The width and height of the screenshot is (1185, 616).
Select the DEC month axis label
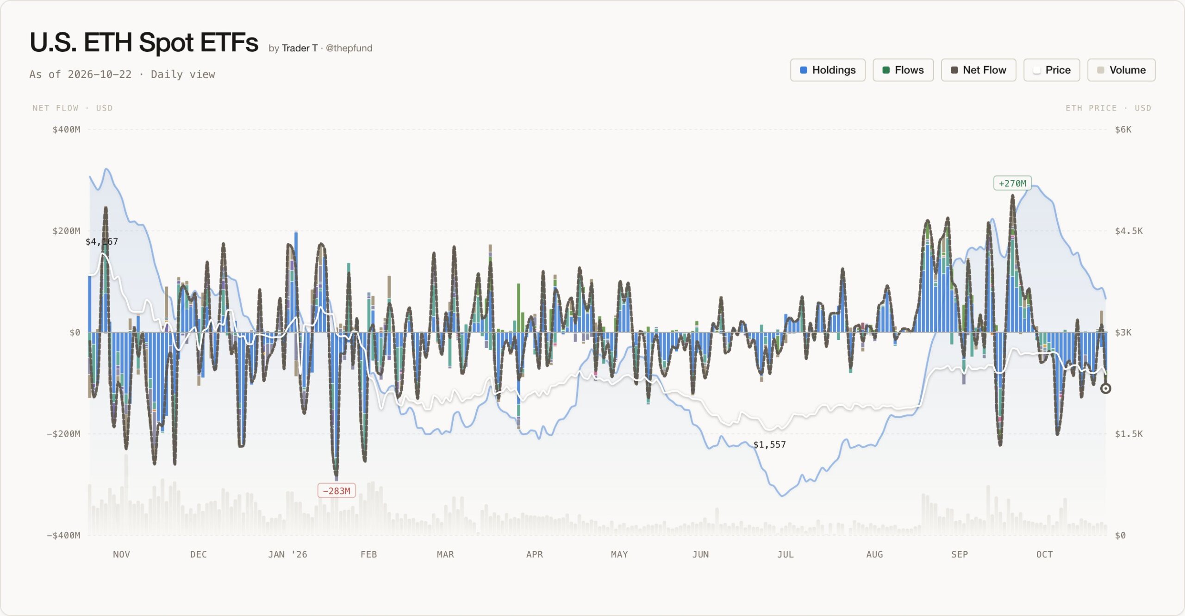199,554
